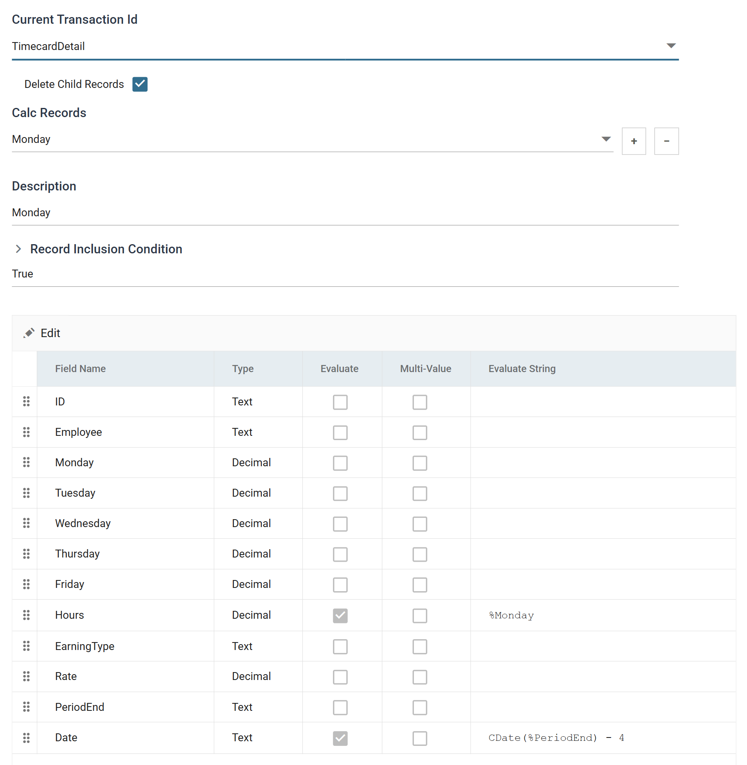The width and height of the screenshot is (747, 765).
Task: Check Multi-Value checkbox for Employee row
Action: (420, 432)
